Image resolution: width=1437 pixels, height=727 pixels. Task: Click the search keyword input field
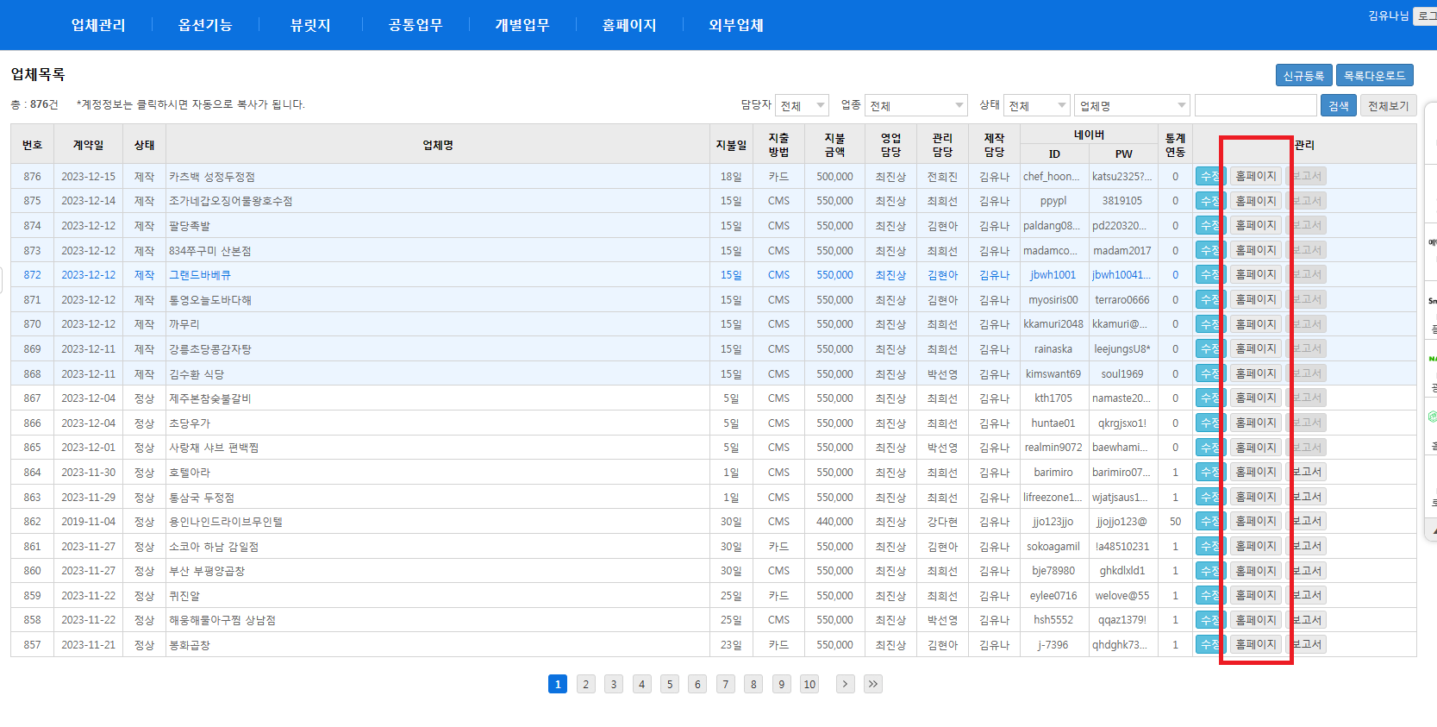(x=1255, y=105)
